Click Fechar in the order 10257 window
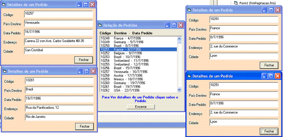283x137 pixels. (x=84, y=60)
